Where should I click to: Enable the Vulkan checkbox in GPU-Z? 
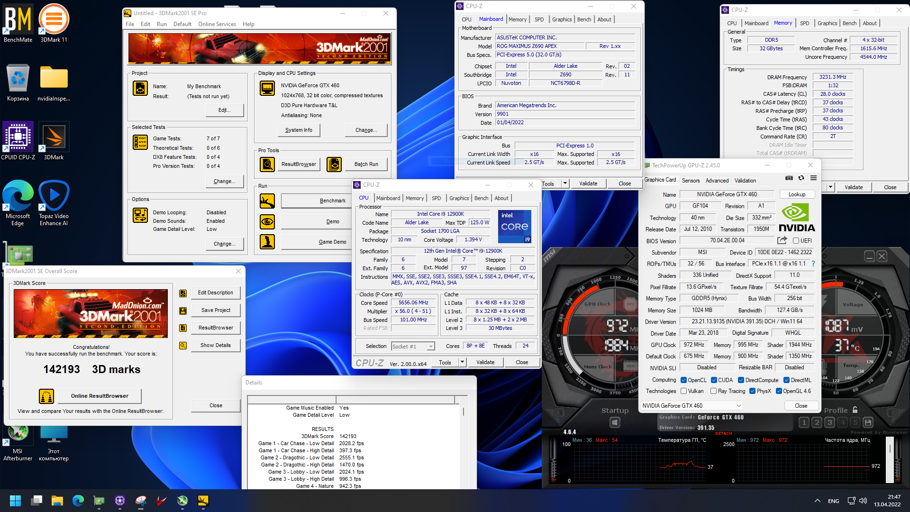[x=683, y=391]
